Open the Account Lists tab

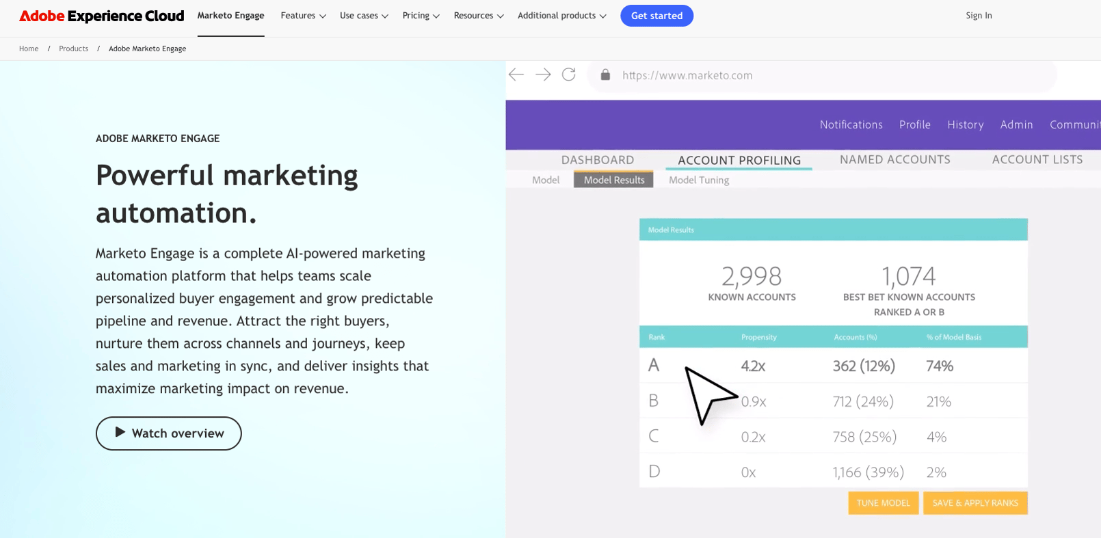(x=1037, y=159)
